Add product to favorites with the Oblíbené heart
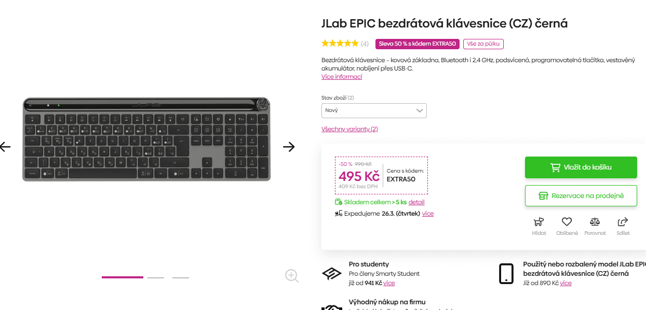 click(x=567, y=222)
